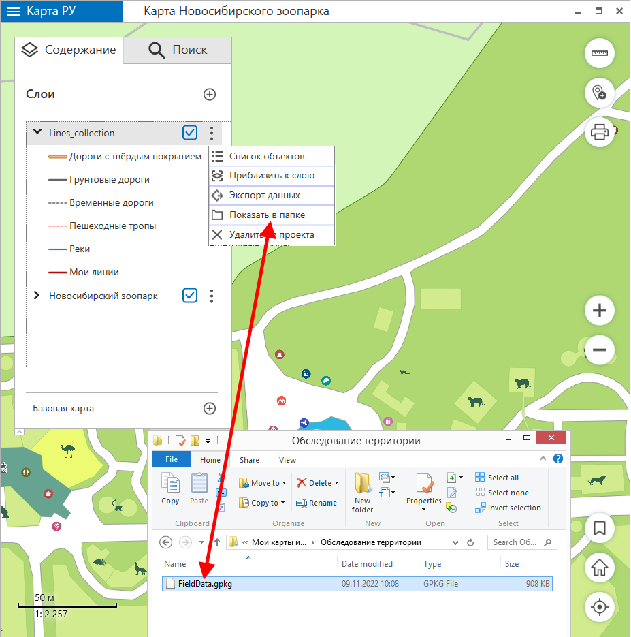Locate my position with the crosshair button
The height and width of the screenshot is (637, 631).
click(x=600, y=607)
